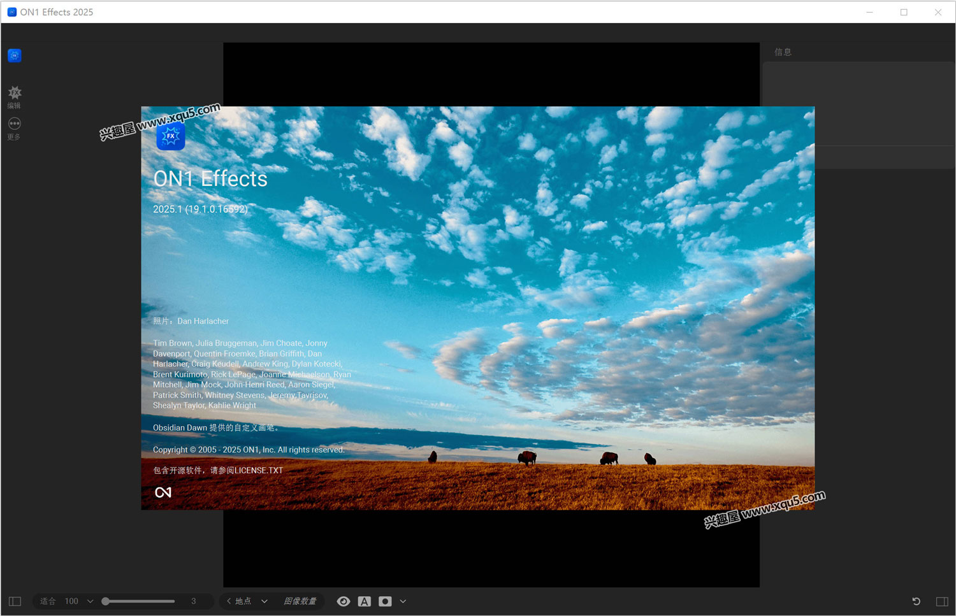Click the version text "2025.1 (19.1.0.16592)"
The height and width of the screenshot is (616, 956).
pyautogui.click(x=200, y=209)
